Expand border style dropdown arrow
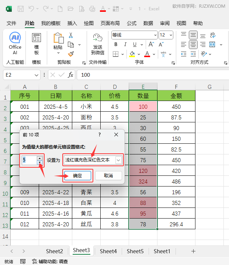Viewport: 229px width, 265px height. click(123, 54)
